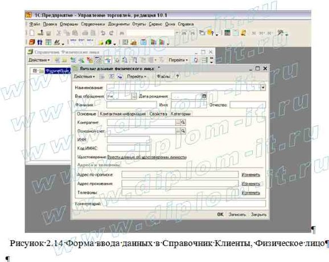The width and height of the screenshot is (329, 262).
Task: Click the Cut scissors icon
Action: point(59,33)
